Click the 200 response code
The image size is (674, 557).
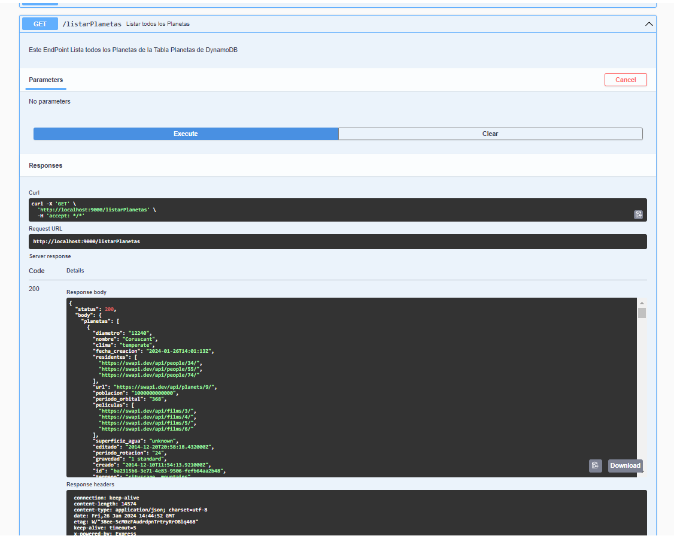34,289
